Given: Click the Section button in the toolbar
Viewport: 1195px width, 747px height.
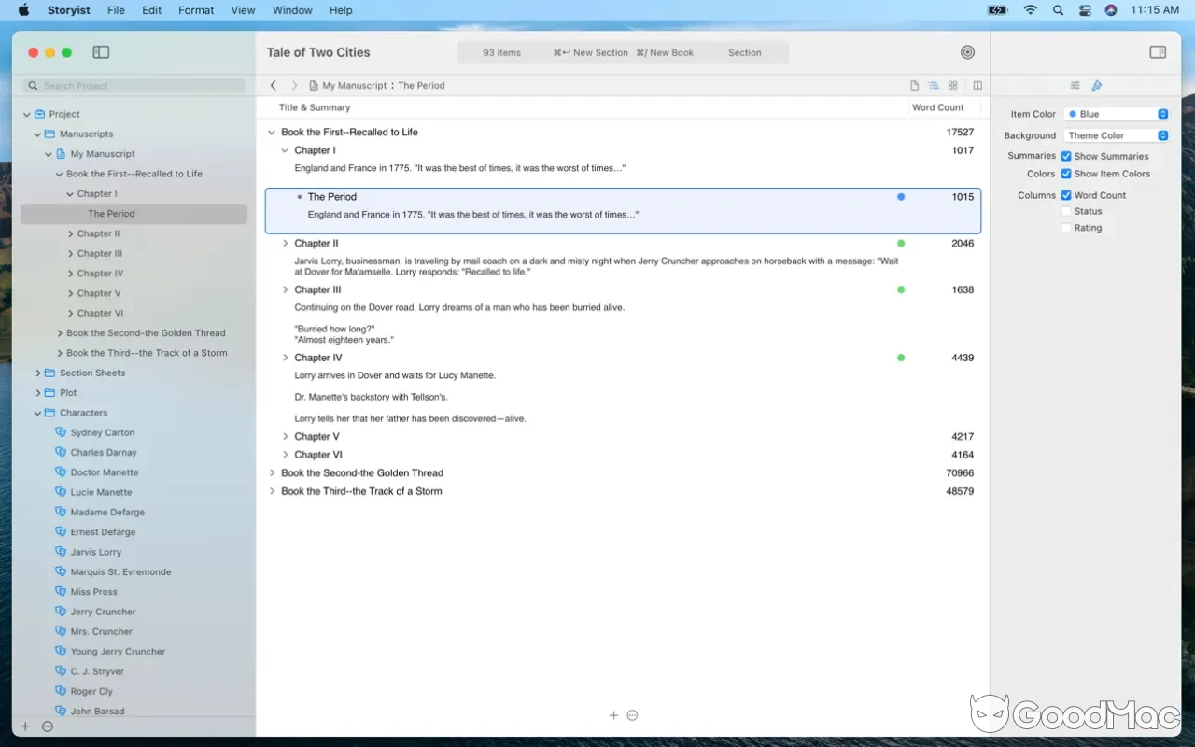Looking at the screenshot, I should (744, 52).
